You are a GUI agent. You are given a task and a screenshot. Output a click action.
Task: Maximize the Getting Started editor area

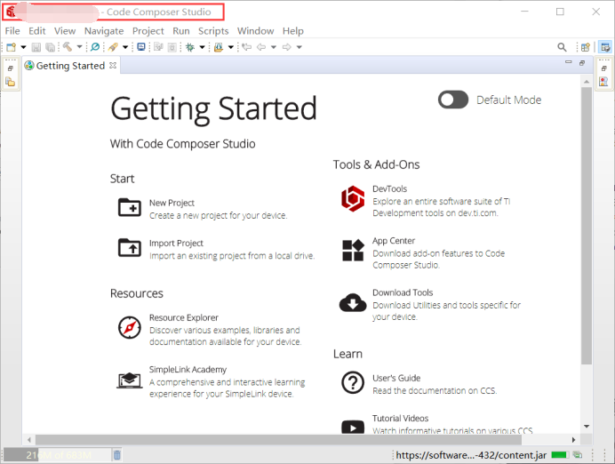tap(582, 63)
